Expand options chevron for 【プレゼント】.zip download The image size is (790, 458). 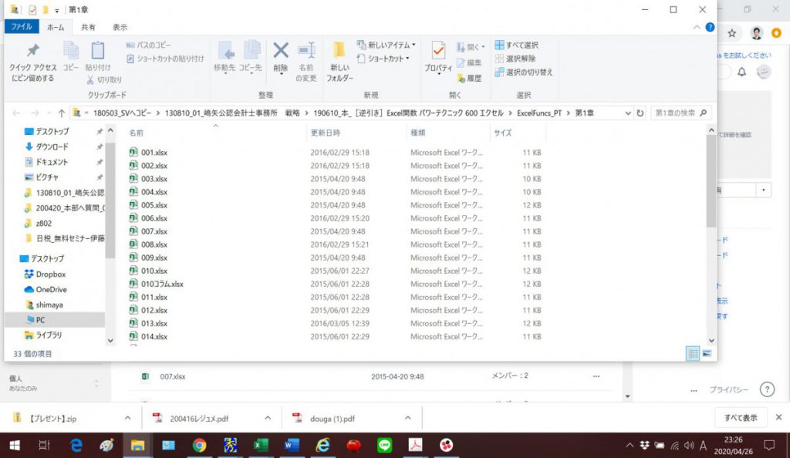click(127, 418)
